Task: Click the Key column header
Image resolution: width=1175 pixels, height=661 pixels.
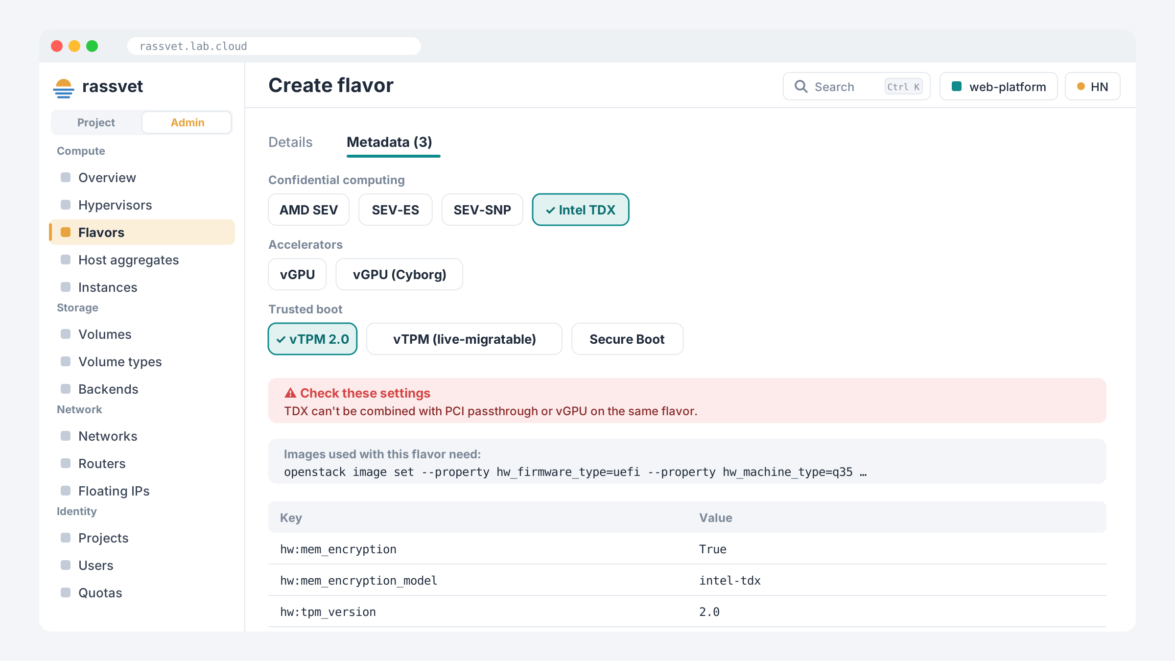Action: pos(291,518)
